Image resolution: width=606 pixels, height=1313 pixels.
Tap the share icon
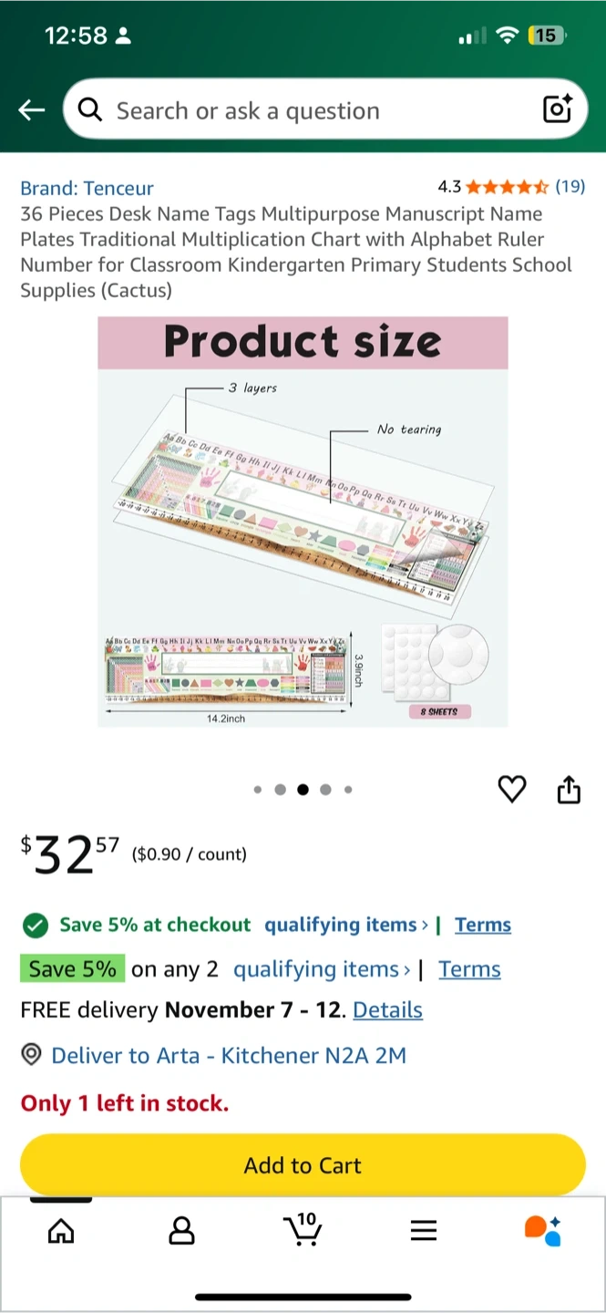pyautogui.click(x=569, y=790)
